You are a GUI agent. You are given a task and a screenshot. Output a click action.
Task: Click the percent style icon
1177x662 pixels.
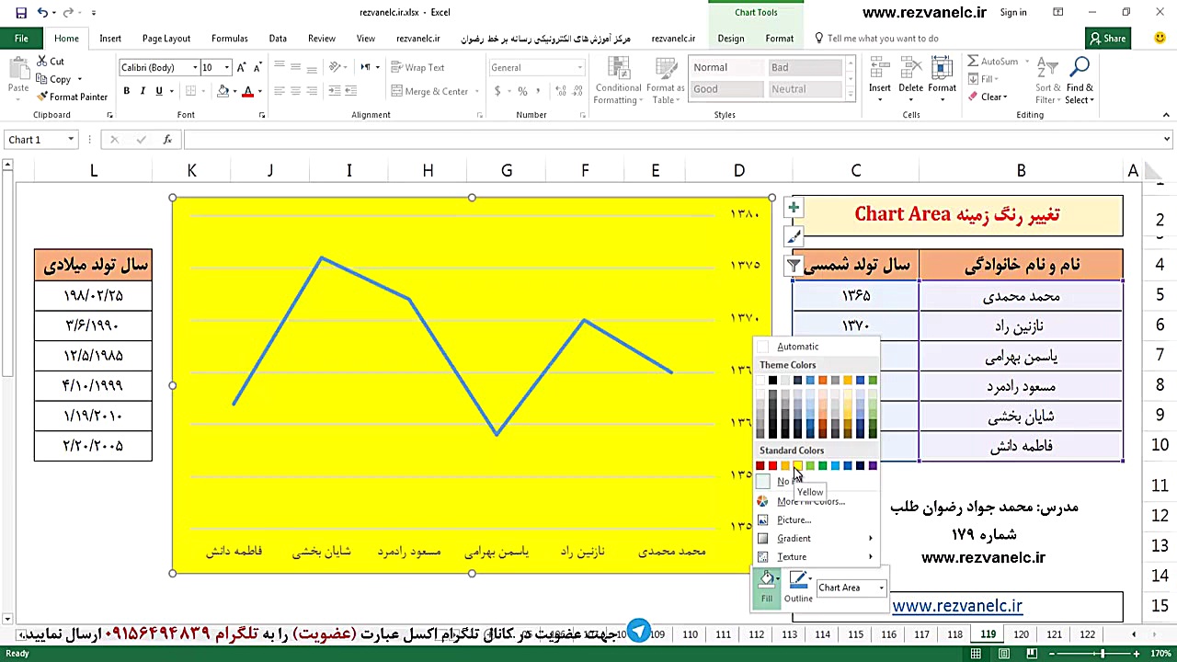point(522,91)
